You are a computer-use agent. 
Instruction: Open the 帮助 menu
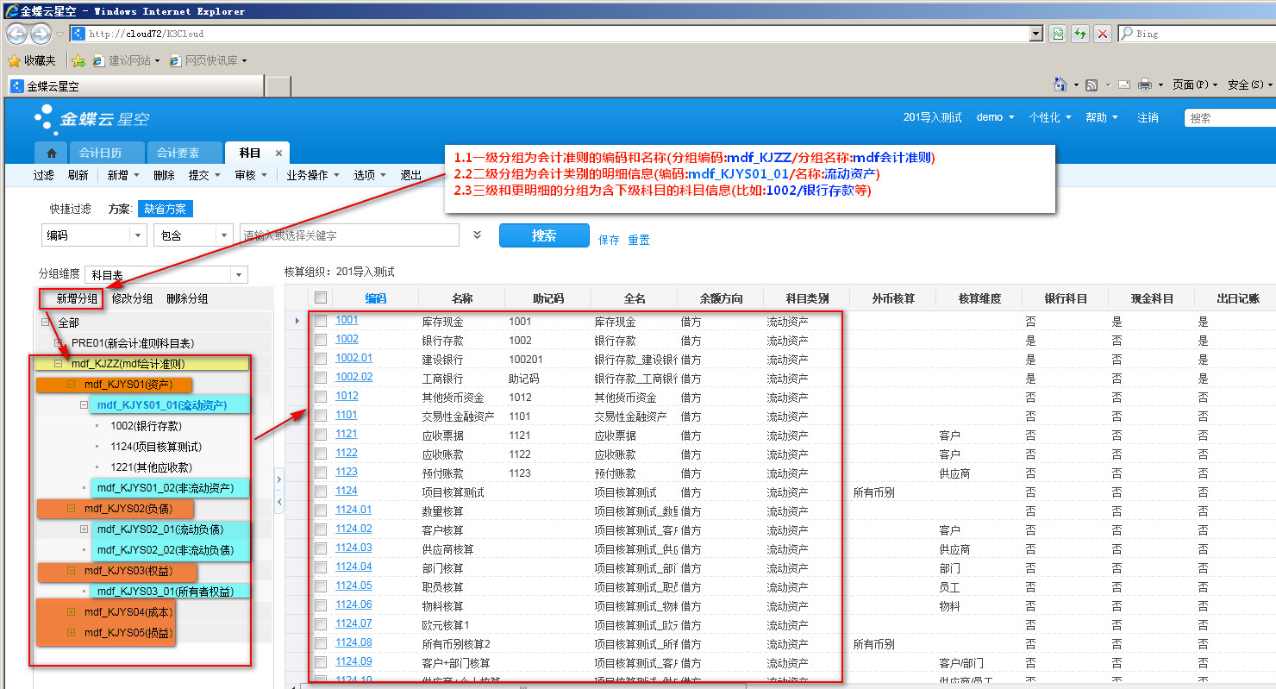[x=1101, y=117]
